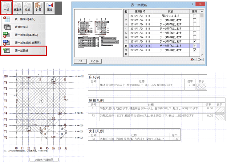The height and width of the screenshot is (162, 227).
Task: Uncheck the update checkbox for row 7
Action: click(x=194, y=41)
